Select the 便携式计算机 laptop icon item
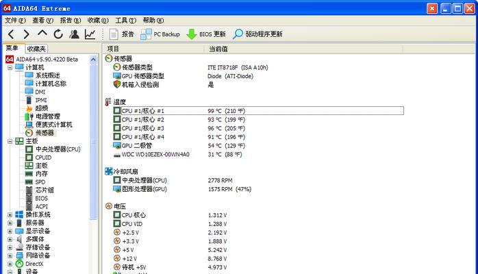Image resolution: width=478 pixels, height=274 pixels. [29, 125]
